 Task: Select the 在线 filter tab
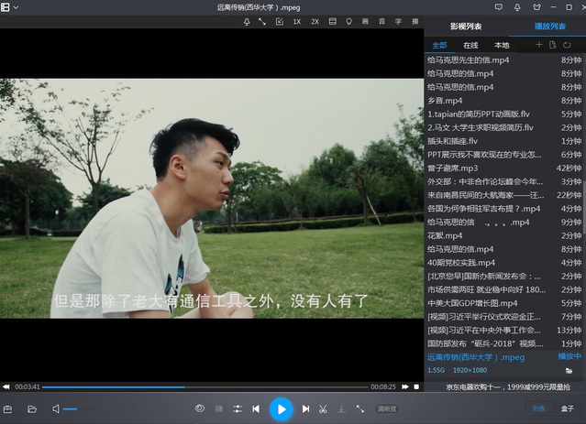click(470, 45)
